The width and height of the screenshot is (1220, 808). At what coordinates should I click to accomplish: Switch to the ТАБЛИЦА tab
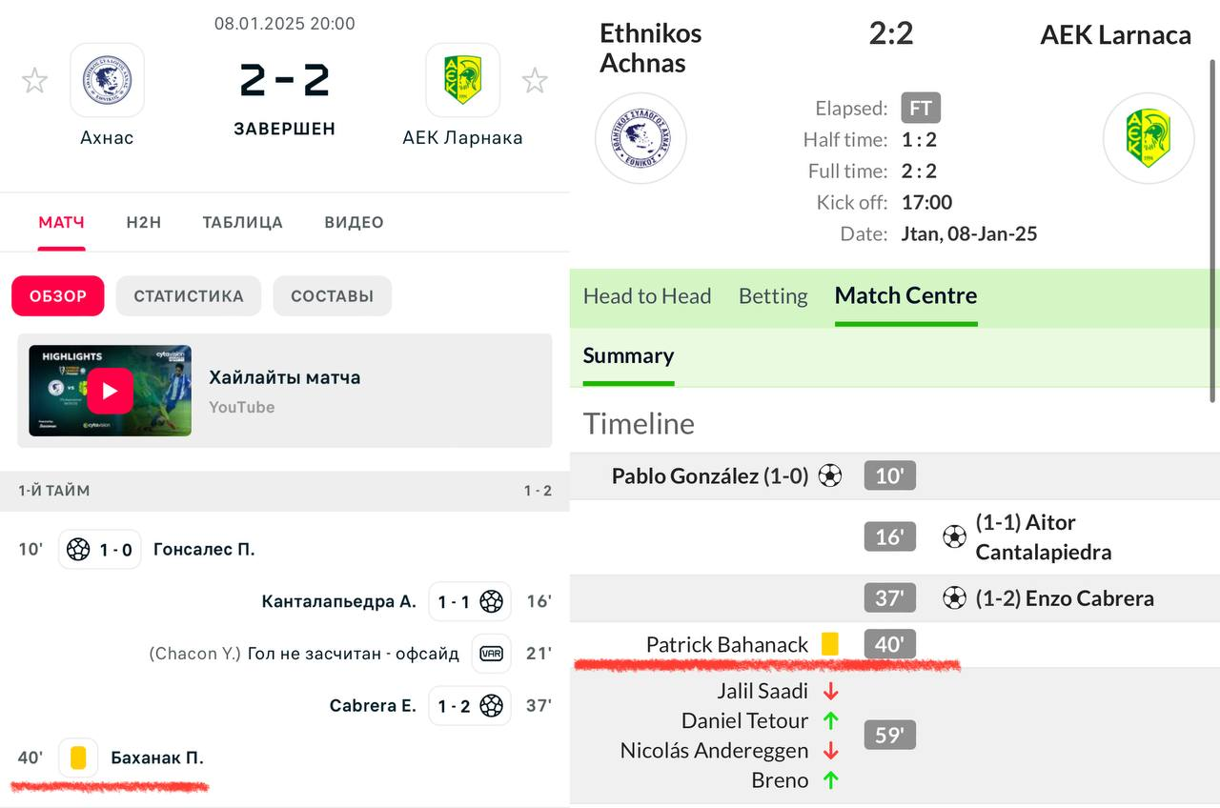242,223
